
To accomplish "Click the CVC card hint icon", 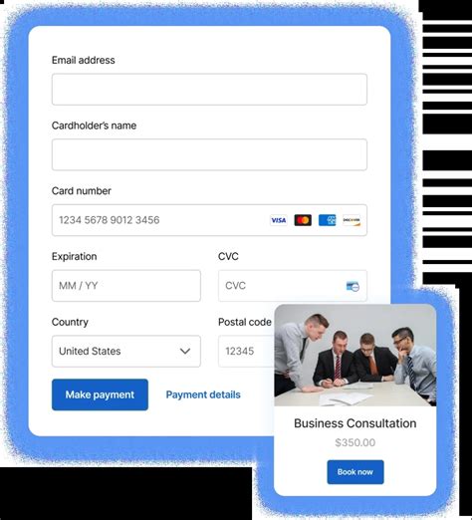I will point(353,286).
